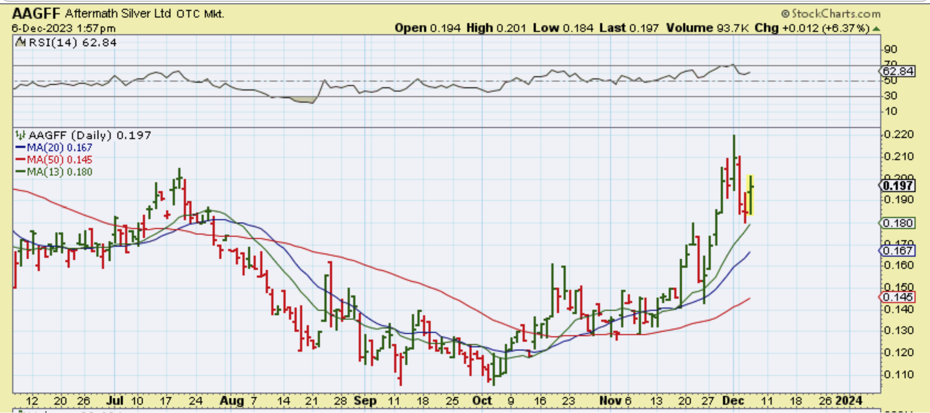Screen dimensions: 930x413
Task: Click the green MA(13) 0.180 legend entry
Action: point(54,172)
